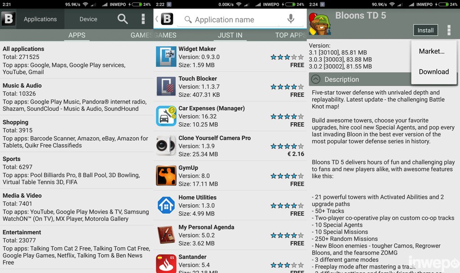
Task: Open the Santander app icon
Action: pos(166,264)
